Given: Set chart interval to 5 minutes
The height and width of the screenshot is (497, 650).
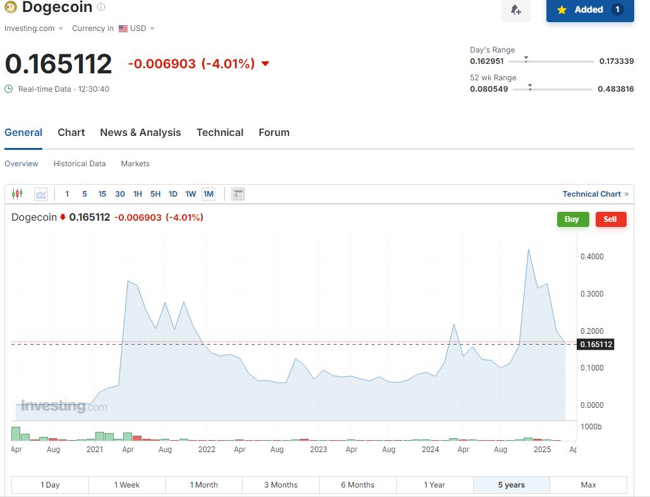Looking at the screenshot, I should tap(85, 193).
